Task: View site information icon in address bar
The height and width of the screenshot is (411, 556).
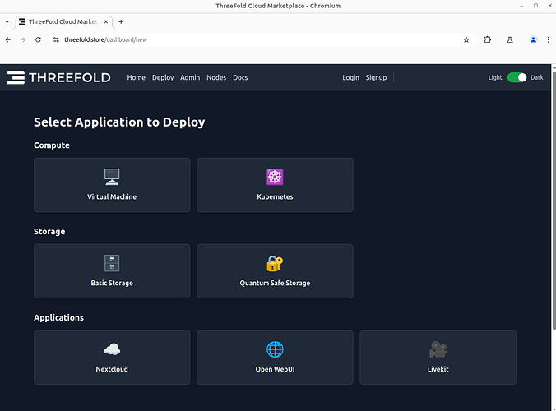Action: pos(56,39)
